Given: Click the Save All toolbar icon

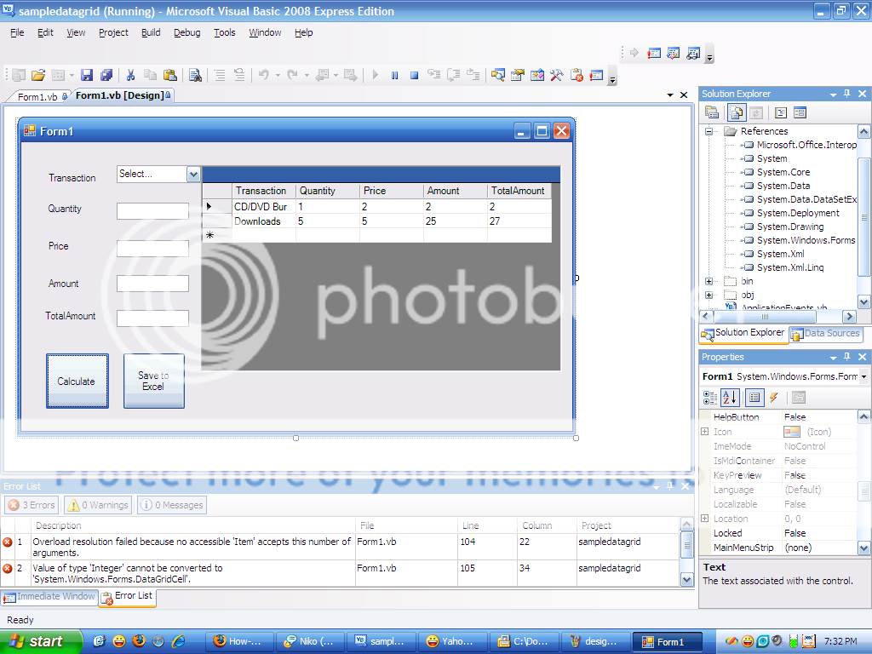Looking at the screenshot, I should coord(106,75).
